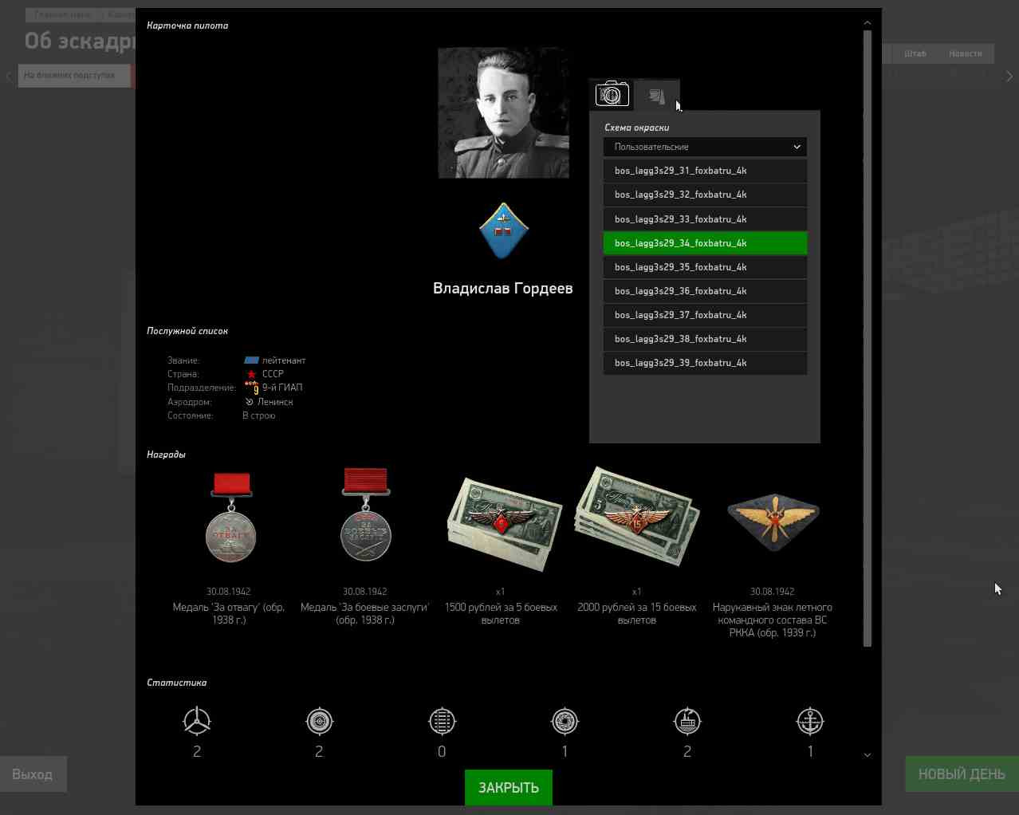The width and height of the screenshot is (1019, 815).
Task: Click the scroll-down arrow of pilot card
Action: coord(868,754)
